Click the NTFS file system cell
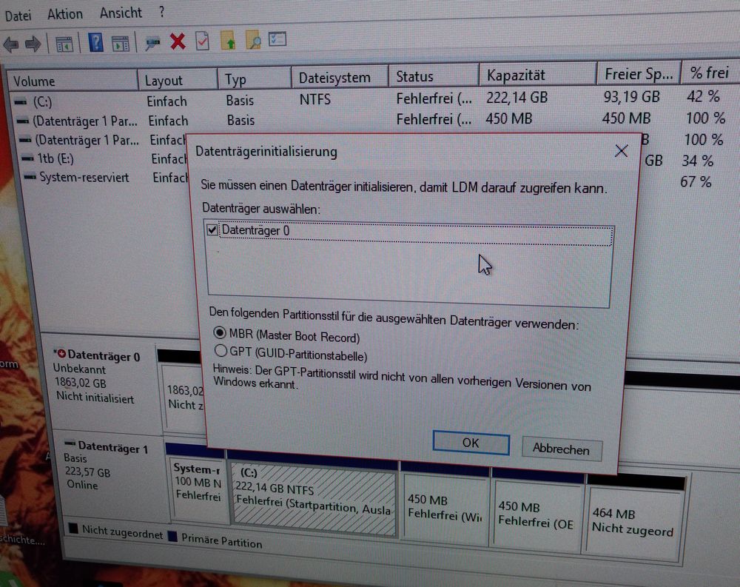740x587 pixels. click(314, 100)
